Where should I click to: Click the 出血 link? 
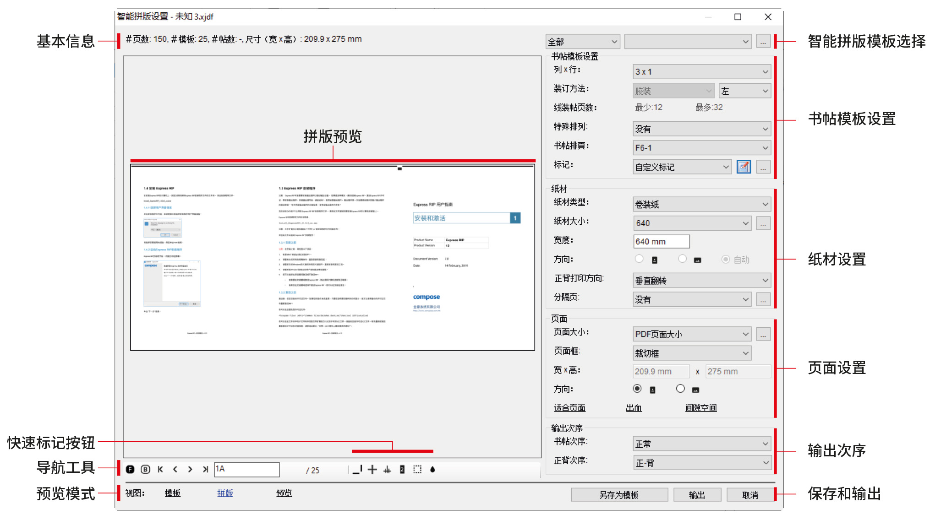tap(634, 408)
